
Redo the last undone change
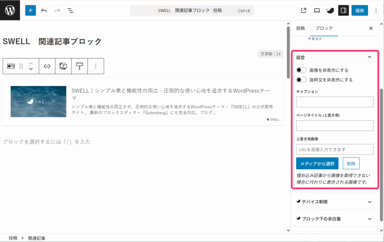(57, 10)
